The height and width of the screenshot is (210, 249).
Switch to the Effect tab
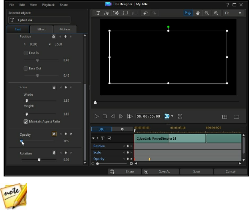coord(42,29)
